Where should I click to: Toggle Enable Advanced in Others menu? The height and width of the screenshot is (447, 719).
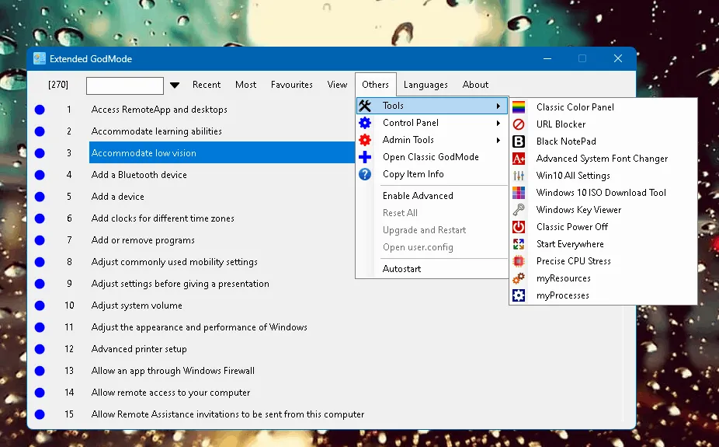tap(418, 196)
